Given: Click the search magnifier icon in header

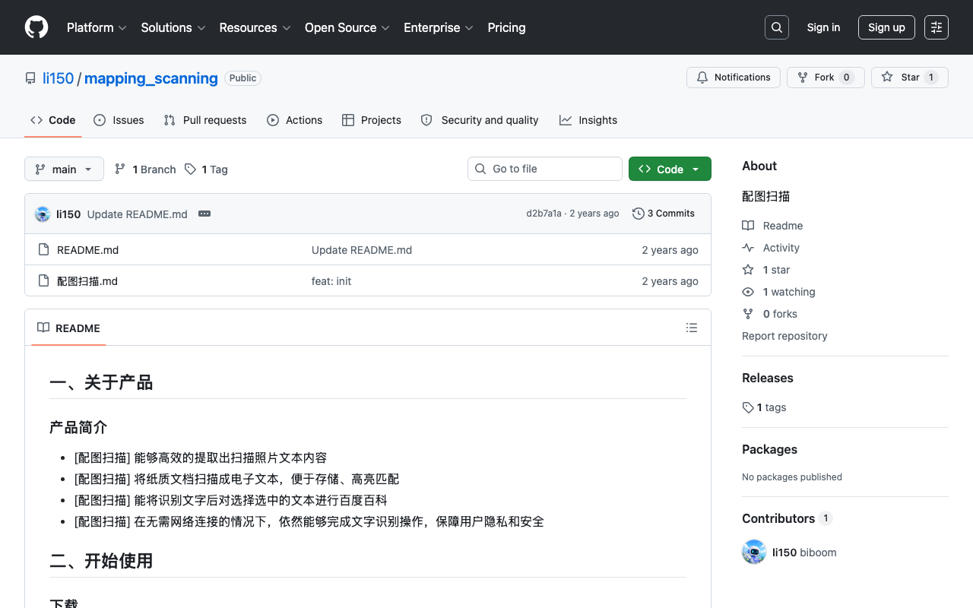Looking at the screenshot, I should pos(777,27).
